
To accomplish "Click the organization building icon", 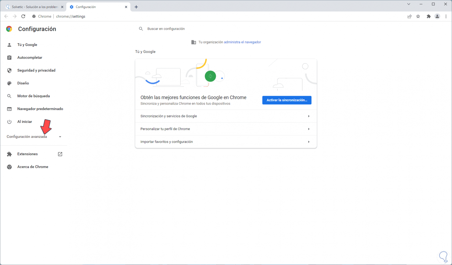I will pos(193,42).
